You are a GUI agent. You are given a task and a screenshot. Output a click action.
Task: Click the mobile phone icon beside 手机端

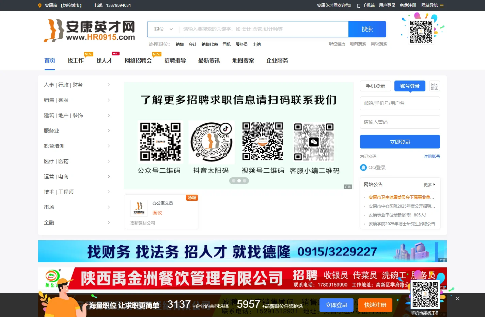coord(359,5)
